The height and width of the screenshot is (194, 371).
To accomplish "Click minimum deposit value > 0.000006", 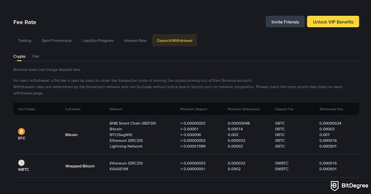I will pyautogui.click(x=191, y=135).
